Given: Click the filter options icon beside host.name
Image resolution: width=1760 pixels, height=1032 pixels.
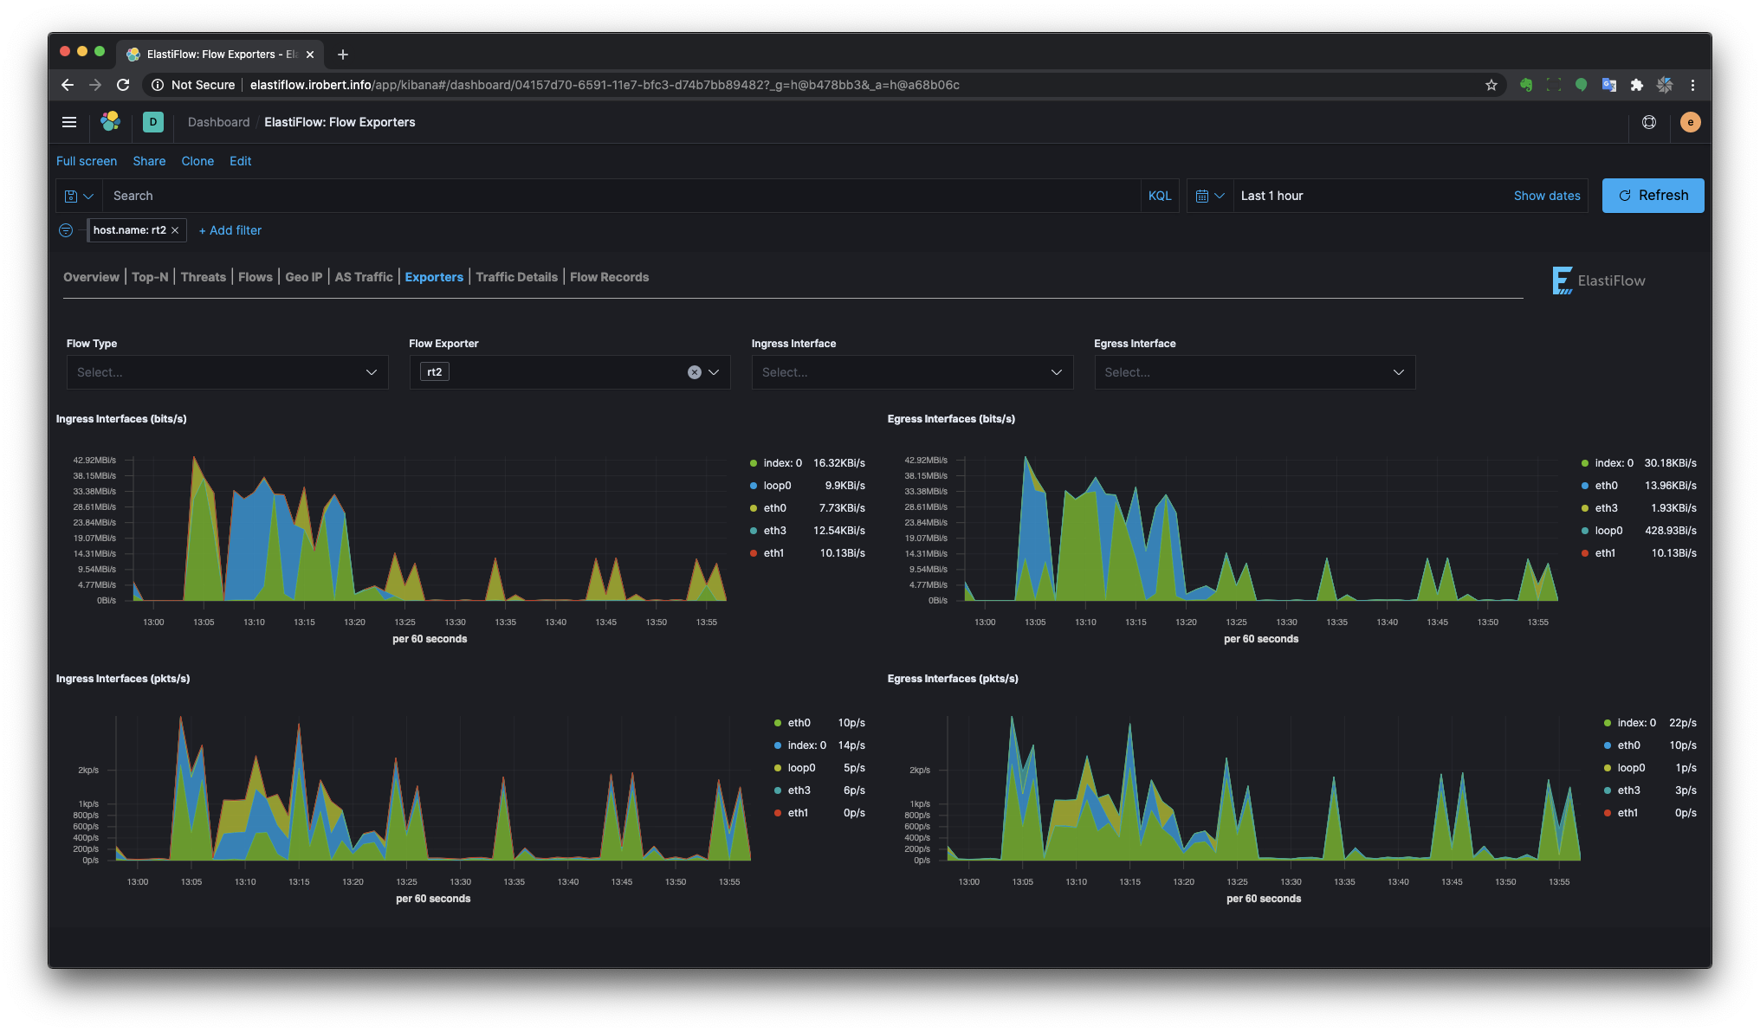Looking at the screenshot, I should click(66, 230).
